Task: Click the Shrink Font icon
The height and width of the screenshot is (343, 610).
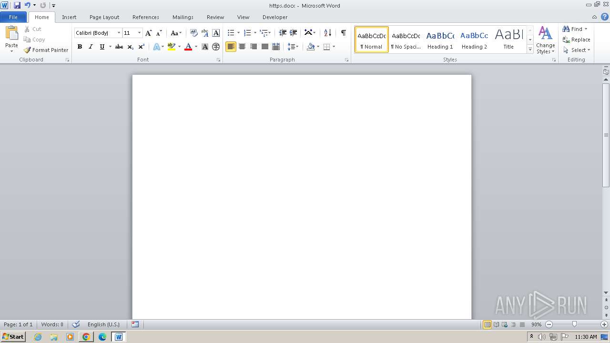Action: [x=159, y=33]
